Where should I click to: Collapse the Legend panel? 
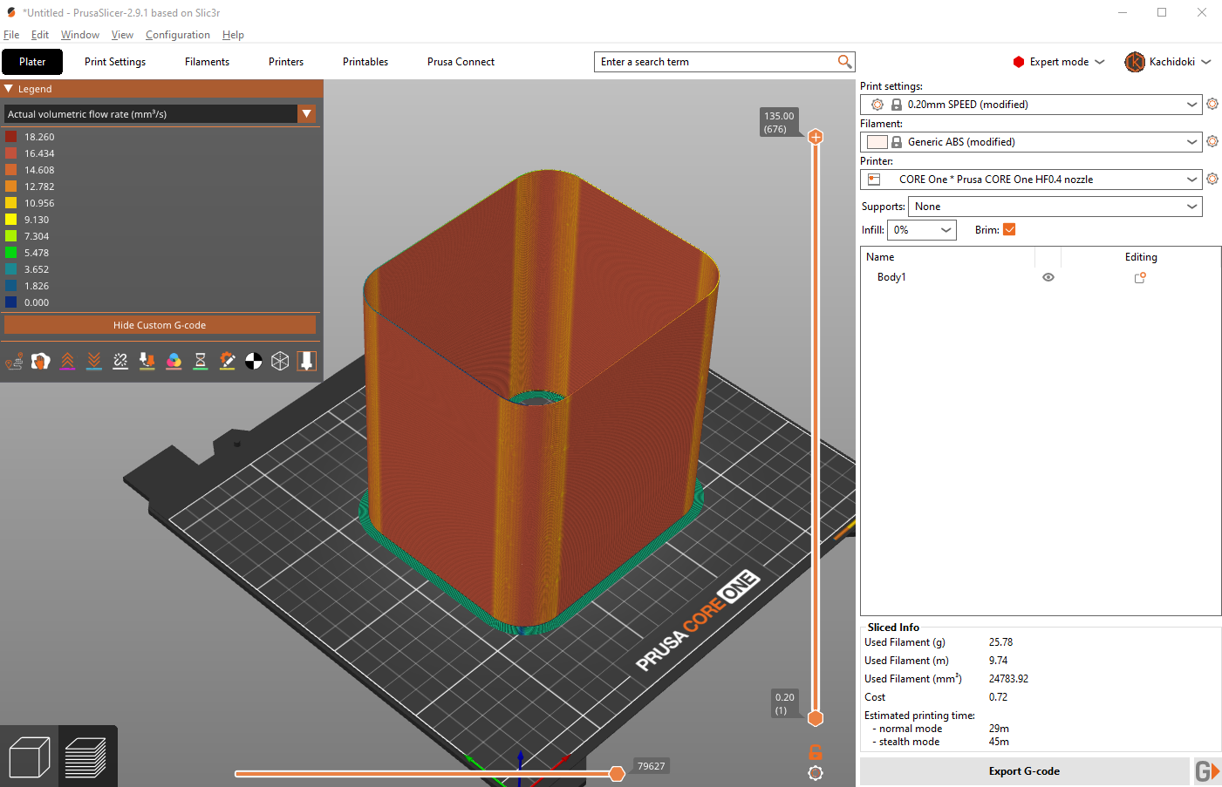[x=9, y=89]
